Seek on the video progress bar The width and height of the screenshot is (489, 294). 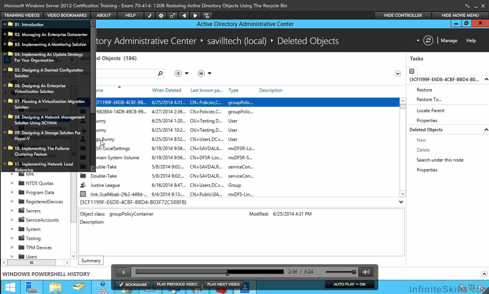coord(210,272)
